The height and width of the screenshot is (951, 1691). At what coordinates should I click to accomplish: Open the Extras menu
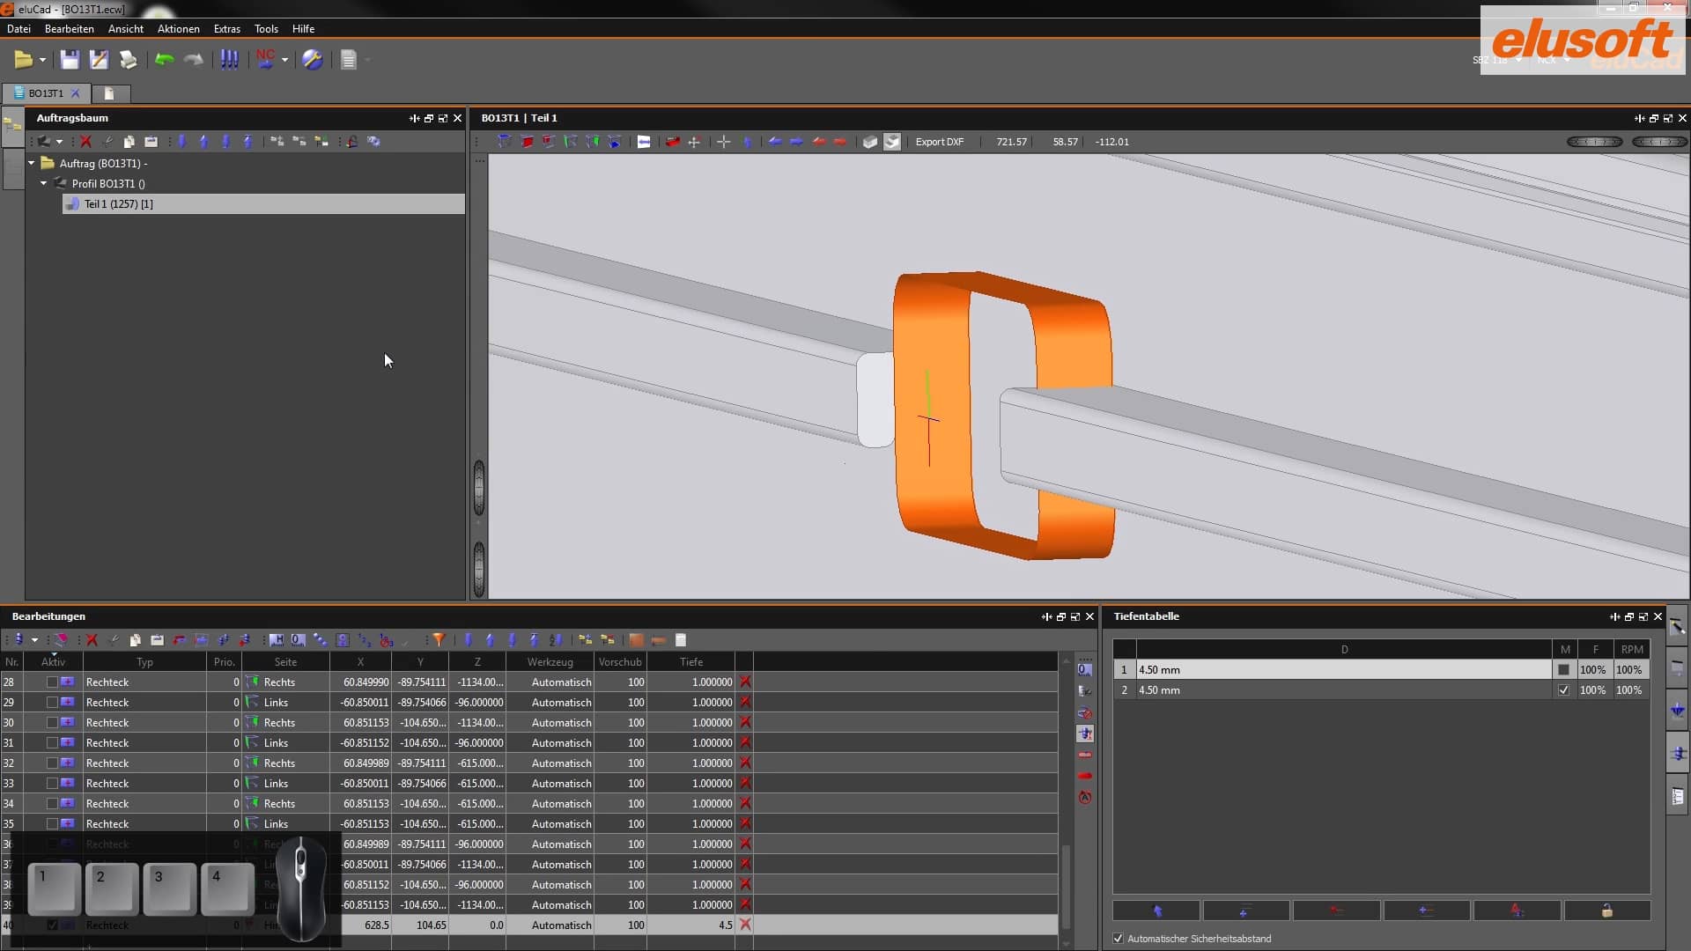pos(226,28)
